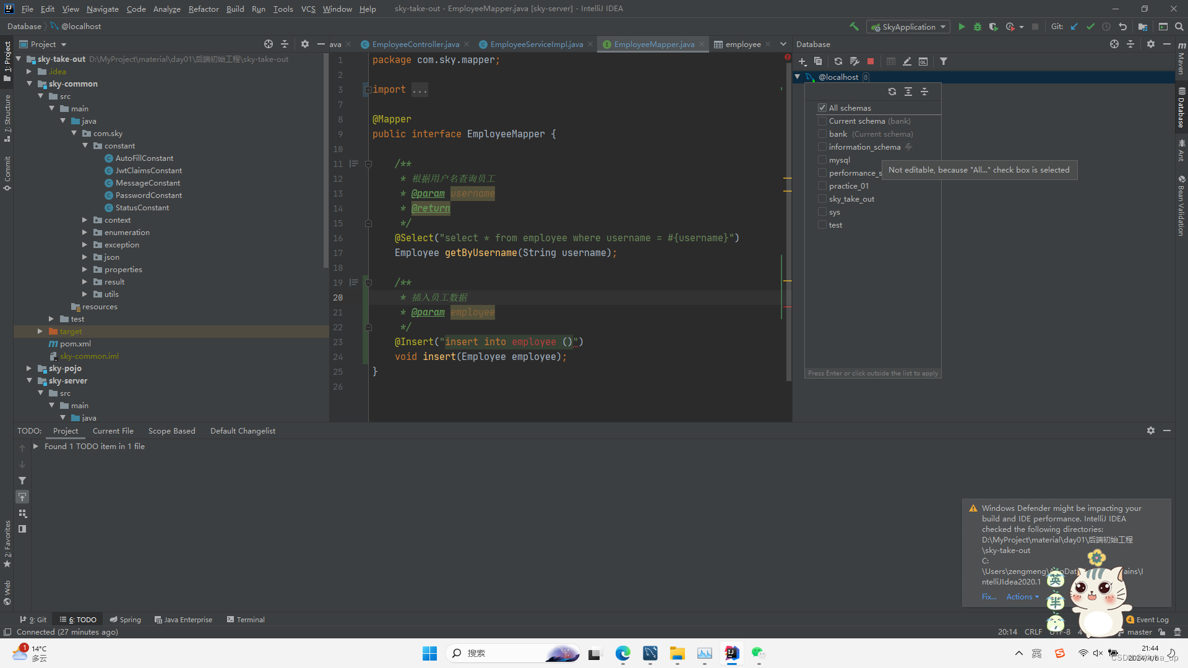
Task: Switch to Scope Based TODO tab
Action: coord(171,430)
